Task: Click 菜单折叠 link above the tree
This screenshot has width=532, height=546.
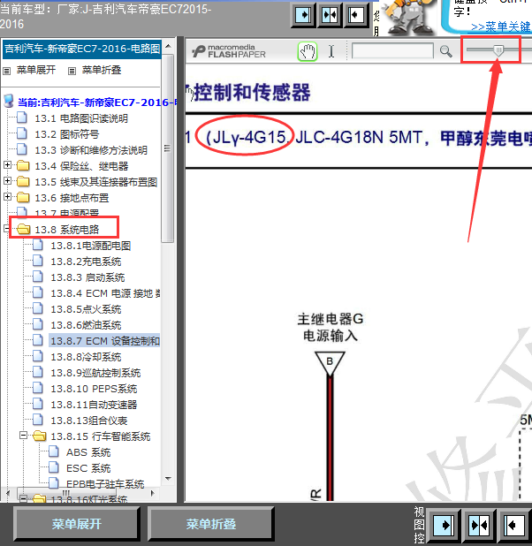Action: click(102, 70)
